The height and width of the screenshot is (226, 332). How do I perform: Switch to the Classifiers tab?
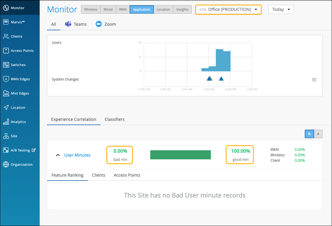point(115,119)
